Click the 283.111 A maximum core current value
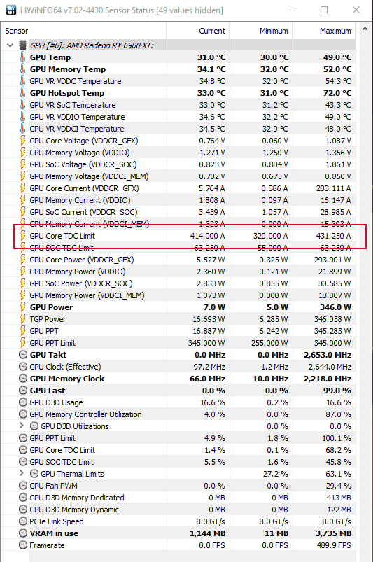373x562 pixels. 333,188
